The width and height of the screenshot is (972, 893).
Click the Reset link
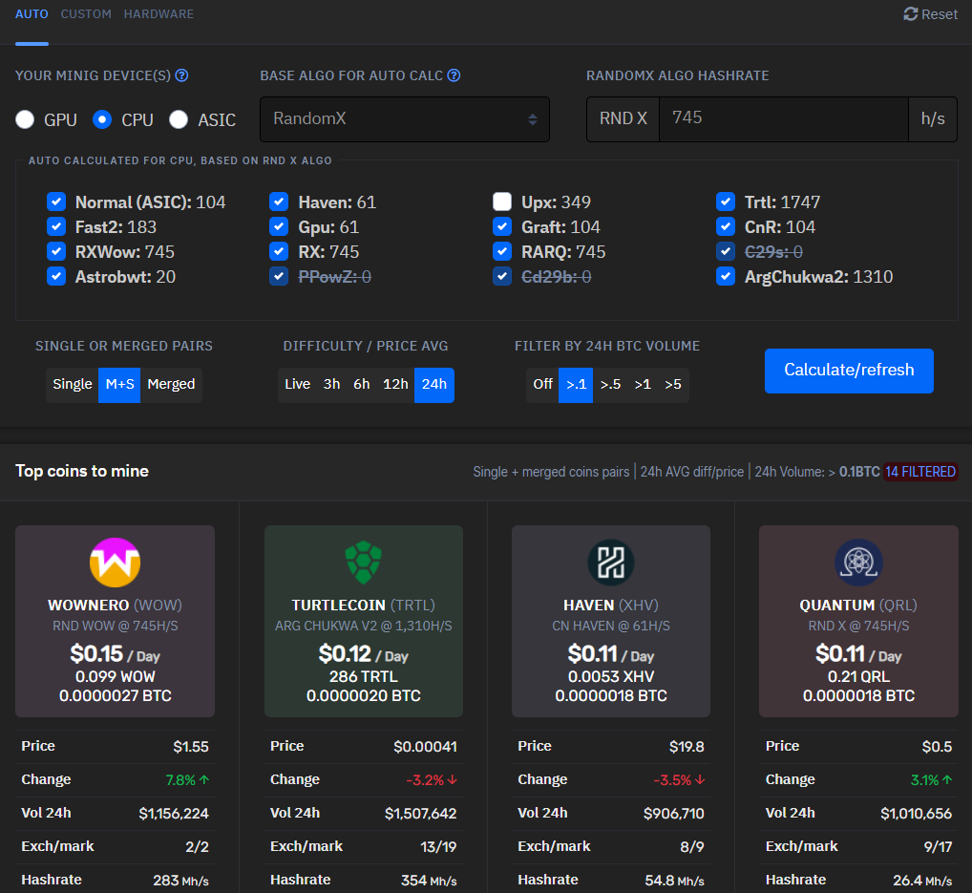[931, 14]
